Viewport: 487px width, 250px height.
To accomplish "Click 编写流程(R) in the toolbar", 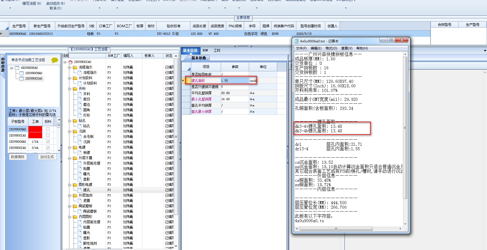I will point(32,3).
